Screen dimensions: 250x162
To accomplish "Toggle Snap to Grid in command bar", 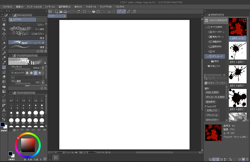I will (128, 12).
